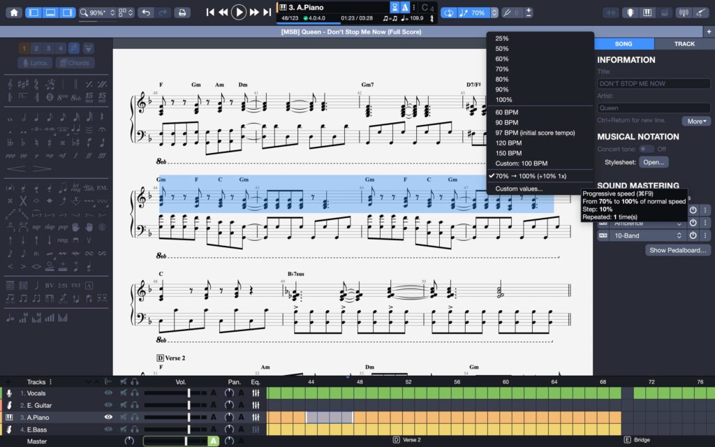Open the stylesheet with the Open... button
The image size is (715, 447).
[654, 161]
